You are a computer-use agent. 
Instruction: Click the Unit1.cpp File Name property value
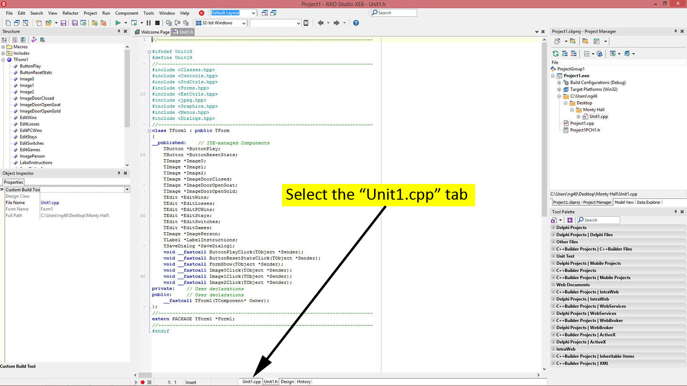coord(50,203)
